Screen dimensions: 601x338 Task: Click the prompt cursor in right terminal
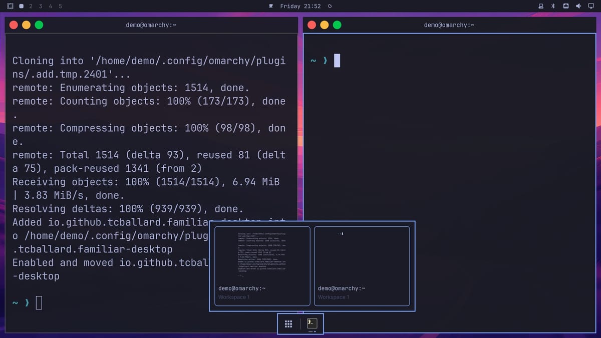337,61
